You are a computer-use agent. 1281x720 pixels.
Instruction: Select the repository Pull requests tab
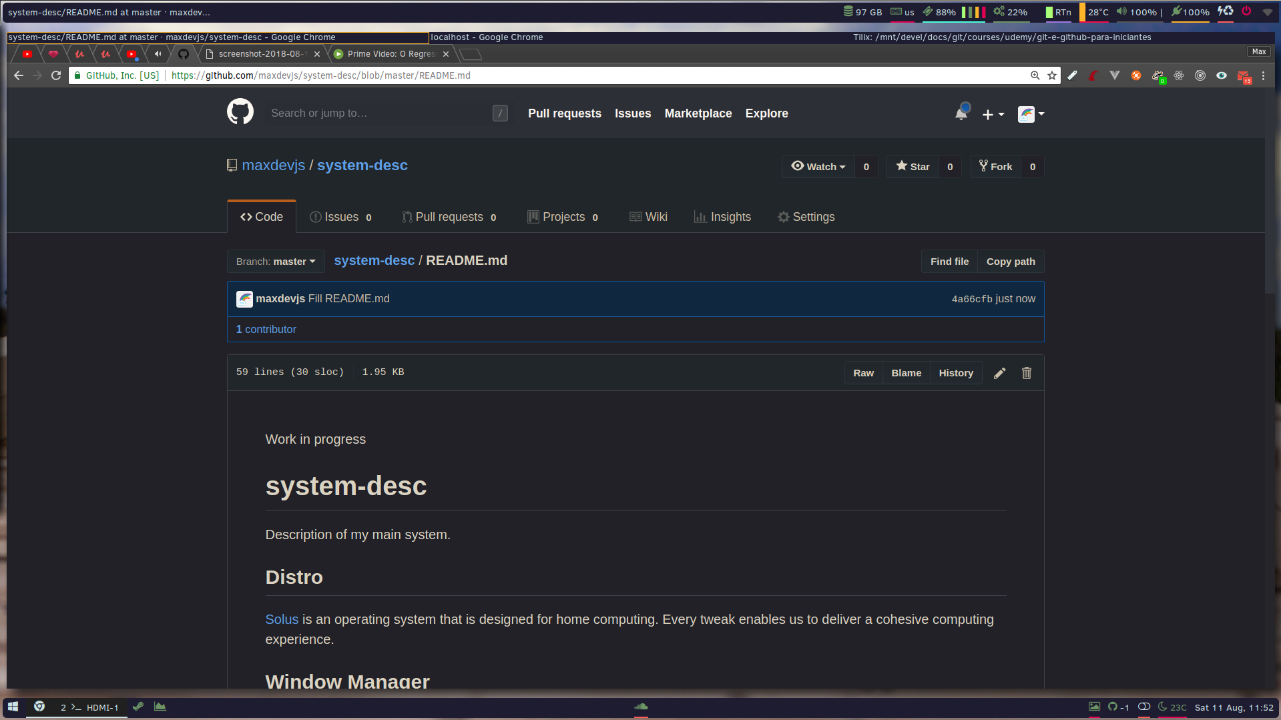point(449,217)
